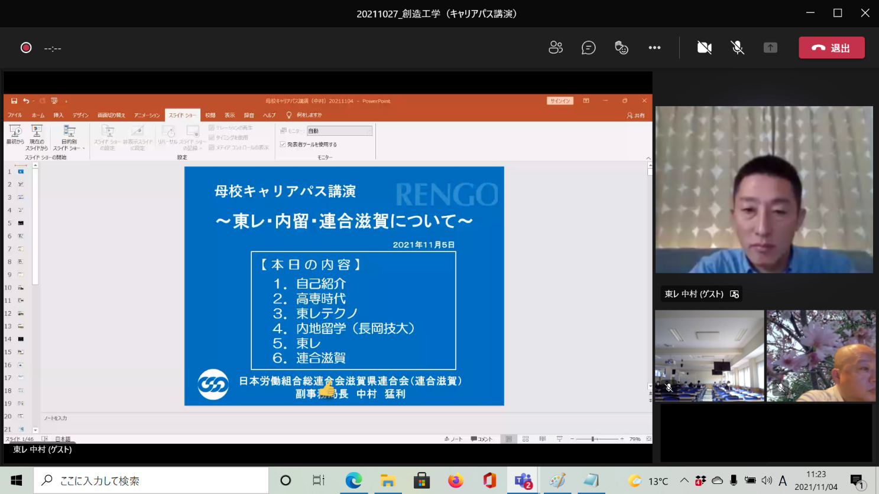This screenshot has height=494, width=879.
Task: Switch to 画面切り替え ribbon tab
Action: 112,115
